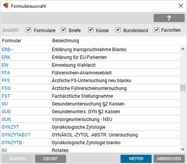Select the FST form code
The image size is (187, 164).
[6, 96]
